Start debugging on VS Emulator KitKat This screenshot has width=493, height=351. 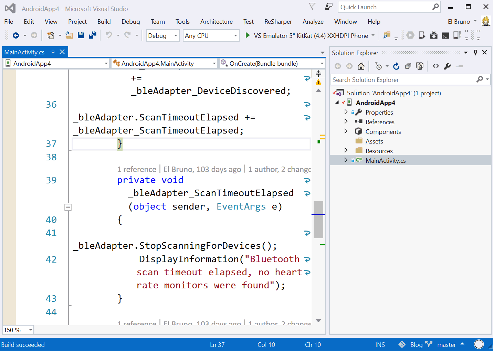(x=248, y=35)
